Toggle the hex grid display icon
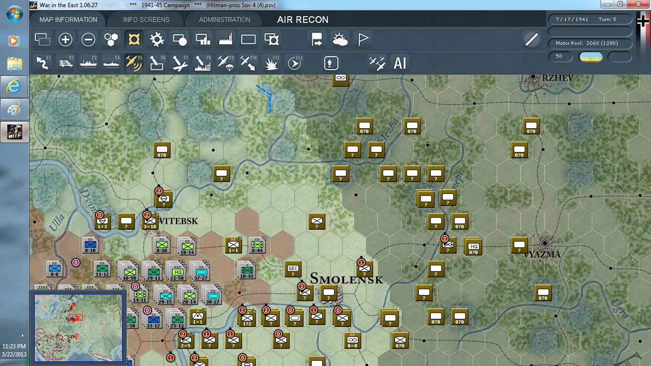 click(111, 40)
